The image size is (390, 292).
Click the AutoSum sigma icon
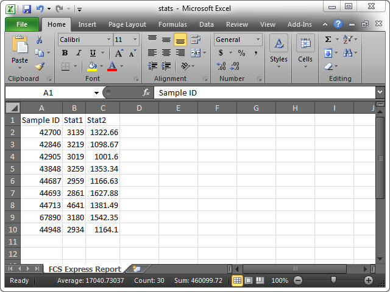coord(328,40)
